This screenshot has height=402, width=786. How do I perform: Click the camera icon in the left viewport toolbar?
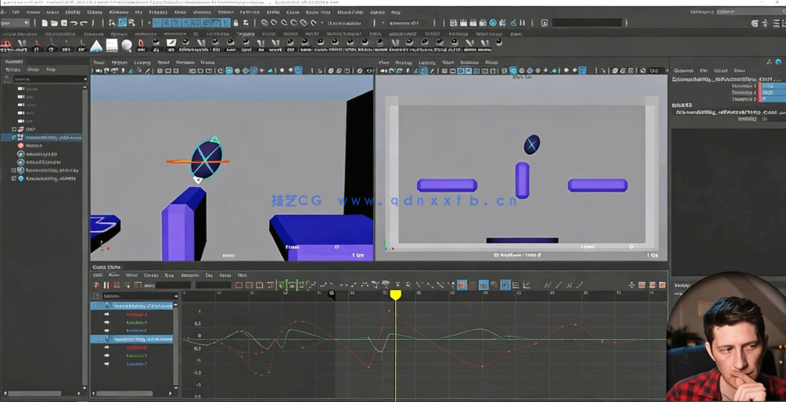point(99,71)
